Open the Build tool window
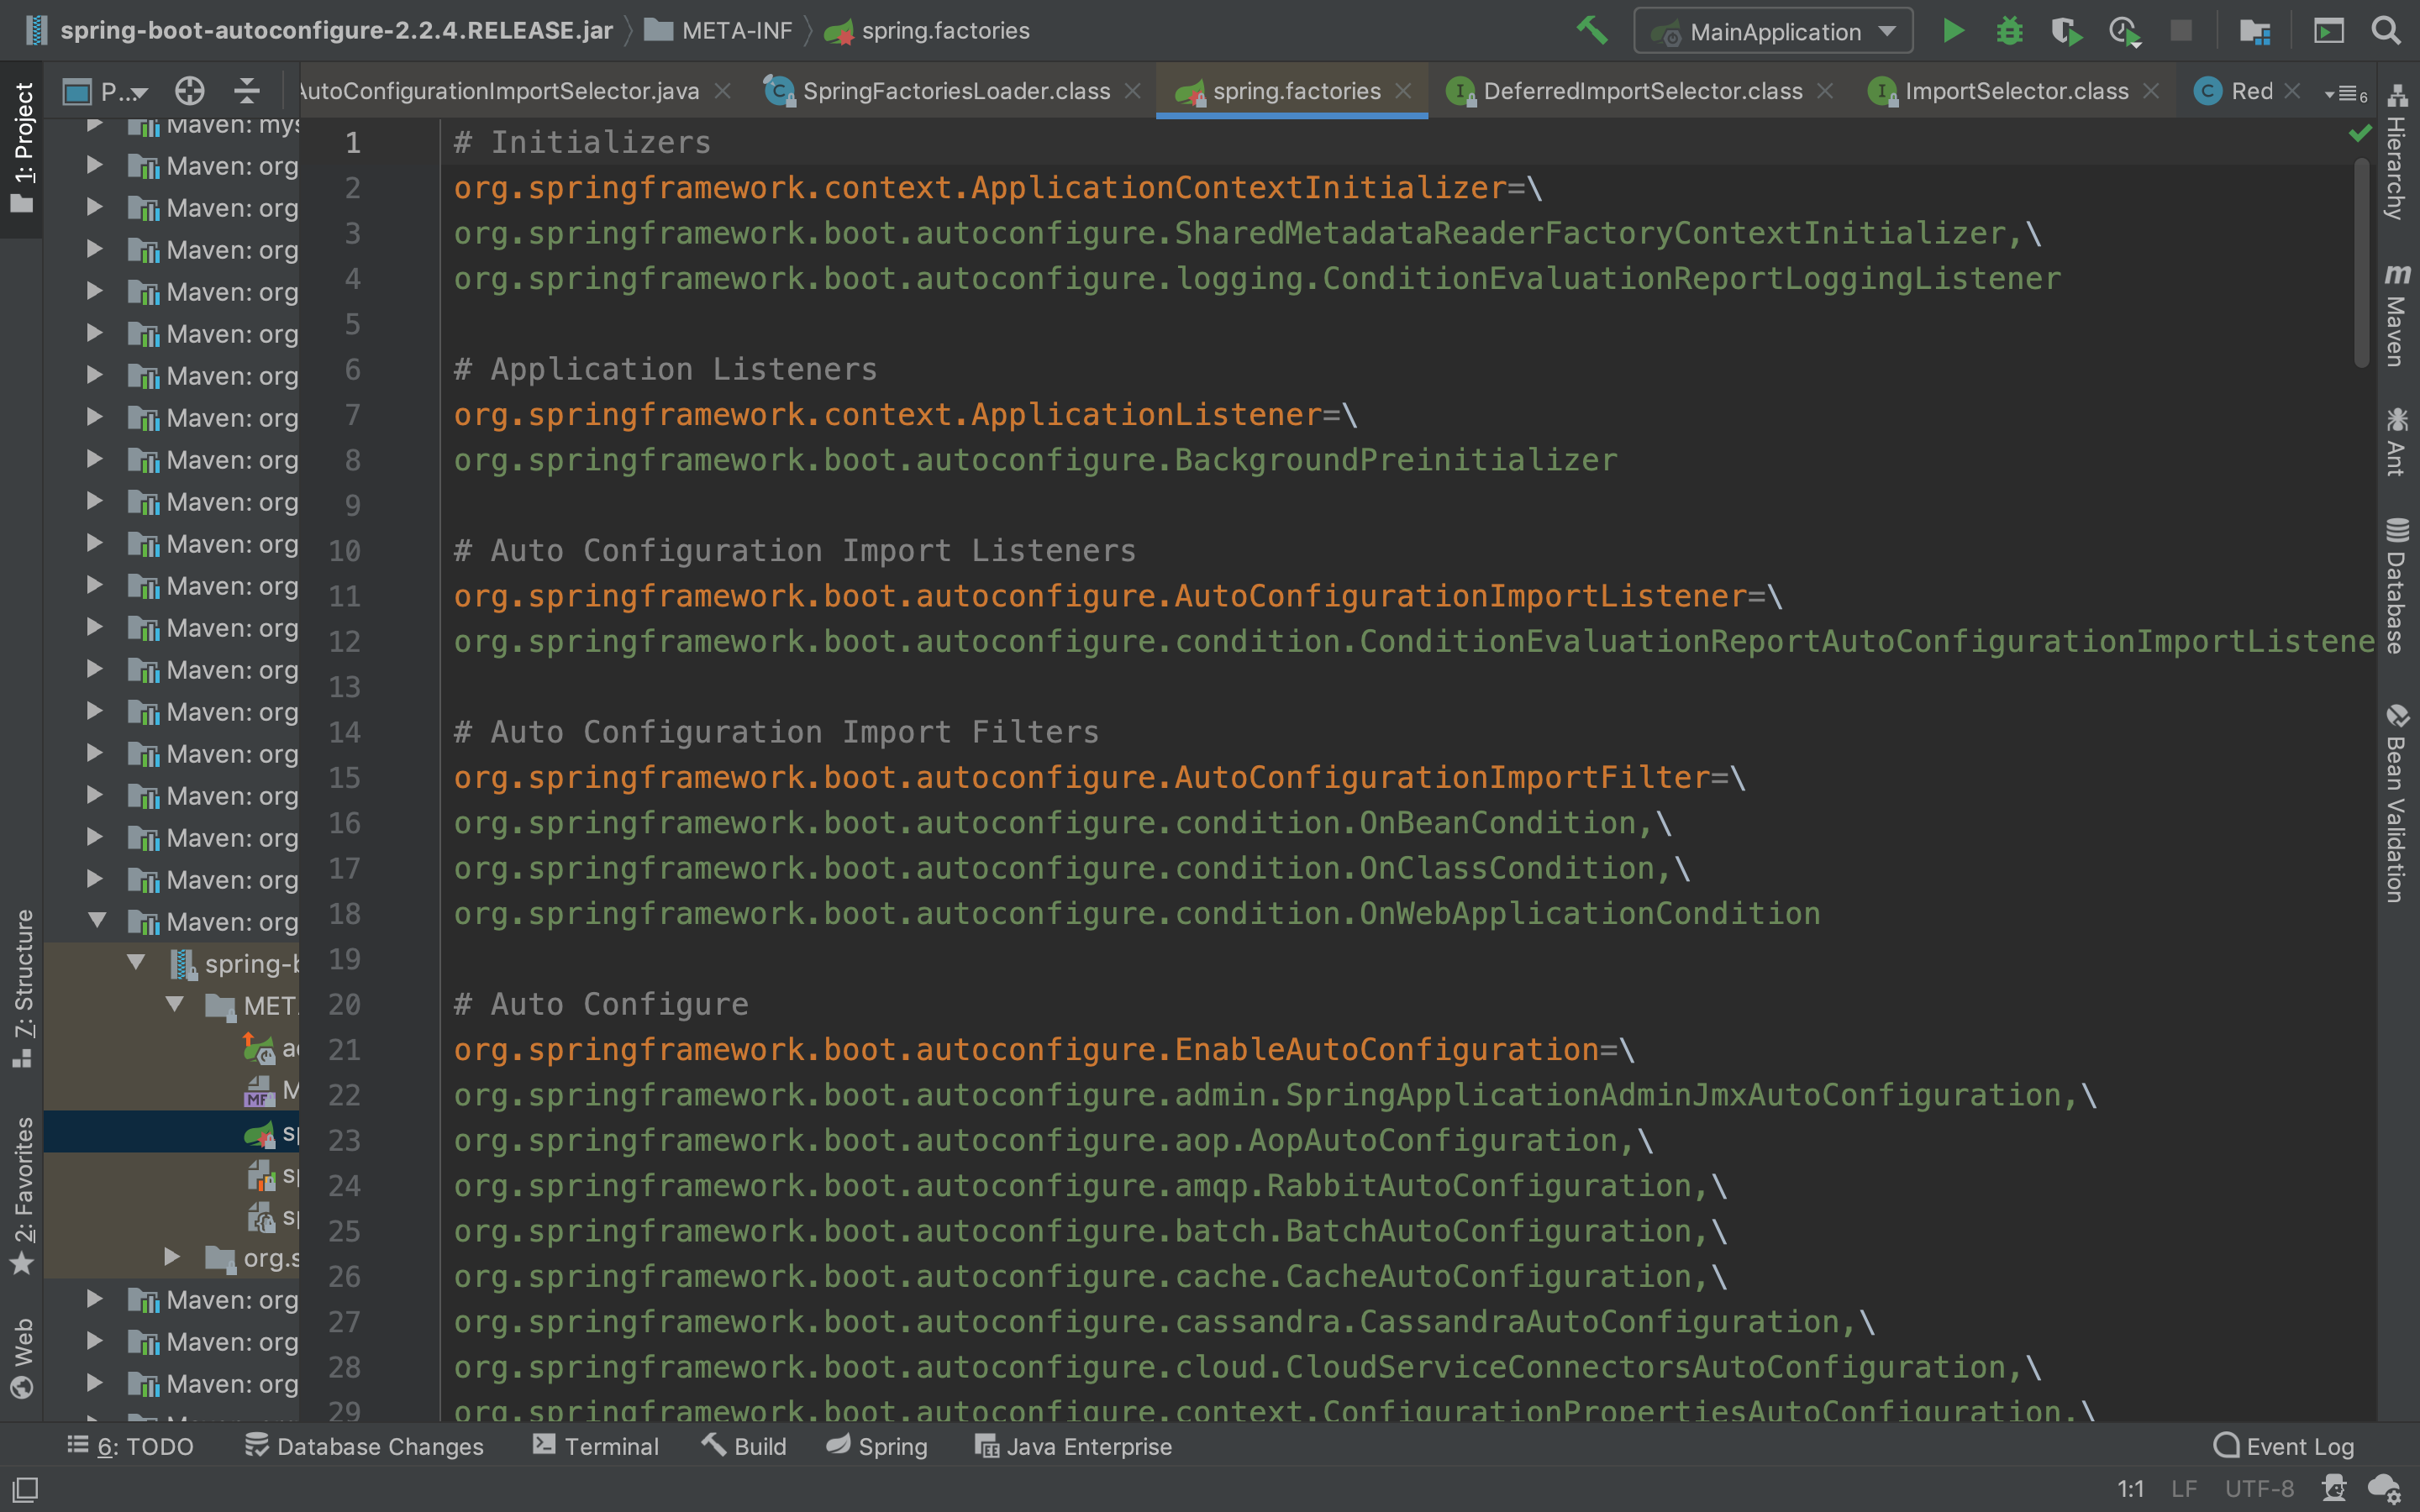The image size is (2420, 1512). click(x=745, y=1446)
